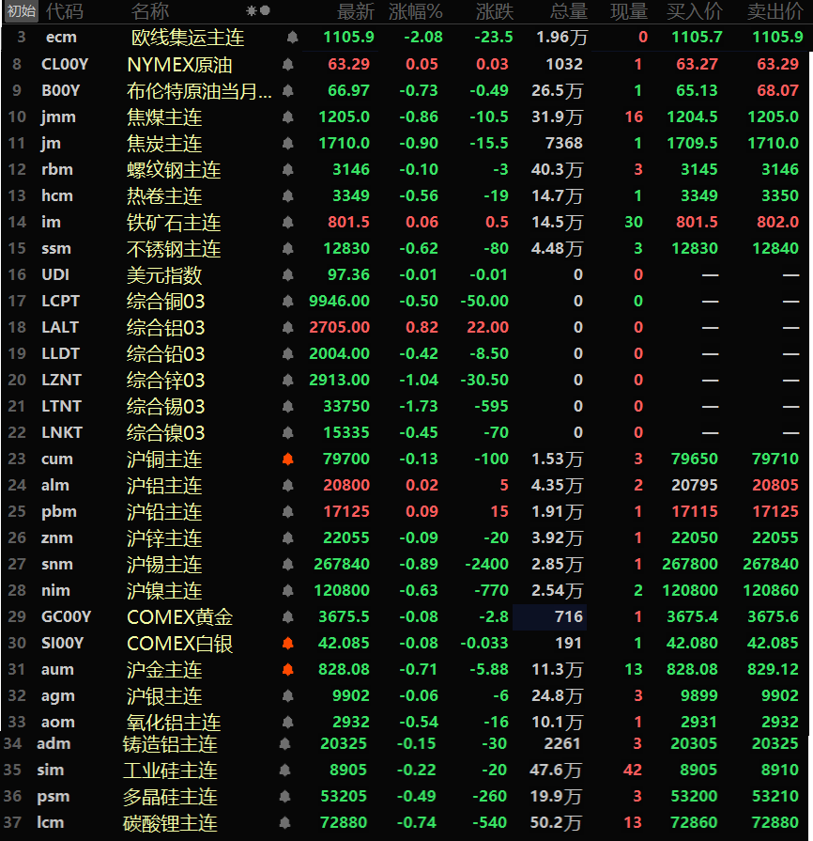This screenshot has width=813, height=841.
Task: Toggle the bell for 螺纹钢主连 row
Action: [x=287, y=170]
